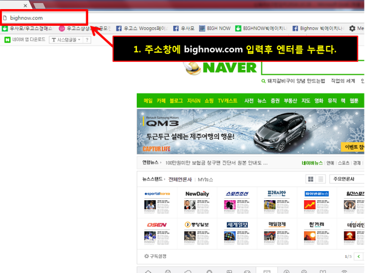Open 부동산 in the green menu
The width and height of the screenshot is (365, 273).
click(x=290, y=101)
